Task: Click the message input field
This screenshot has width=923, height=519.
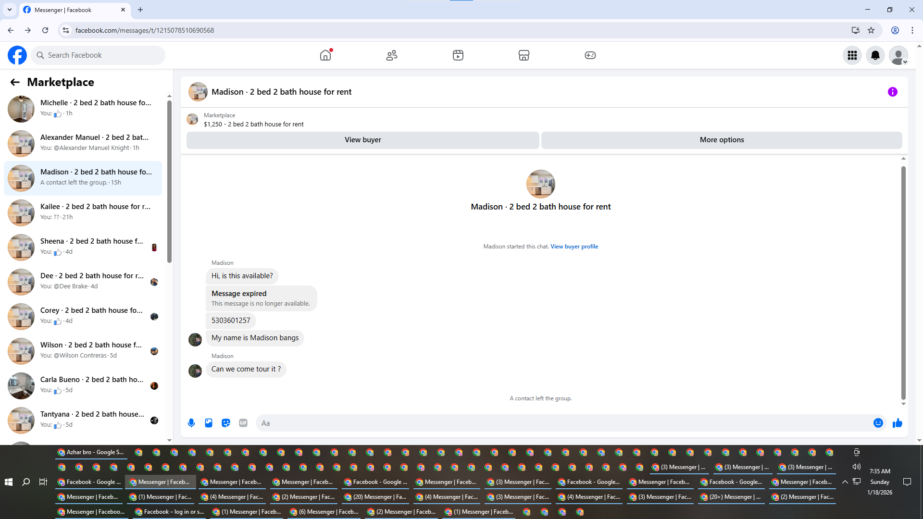Action: [x=562, y=423]
